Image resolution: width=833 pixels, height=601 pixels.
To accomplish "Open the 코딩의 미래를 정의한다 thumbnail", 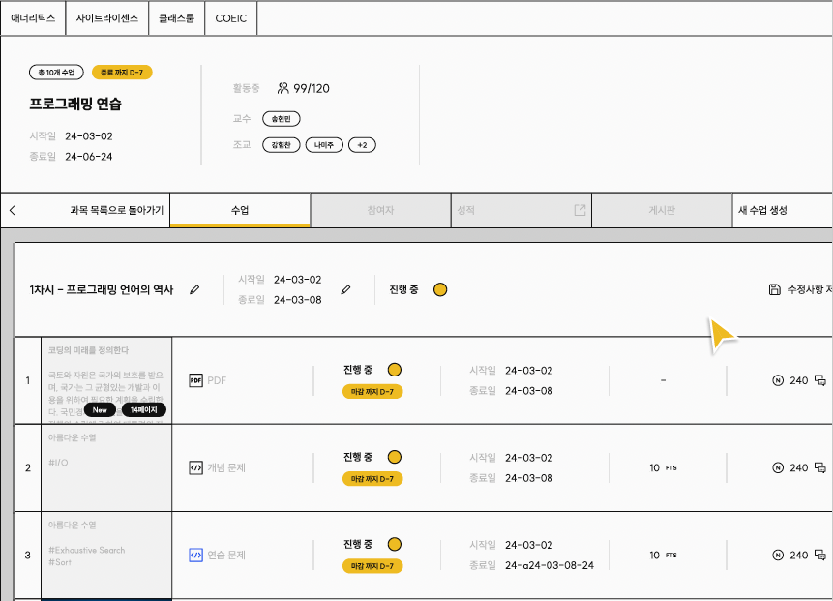I will coord(106,380).
